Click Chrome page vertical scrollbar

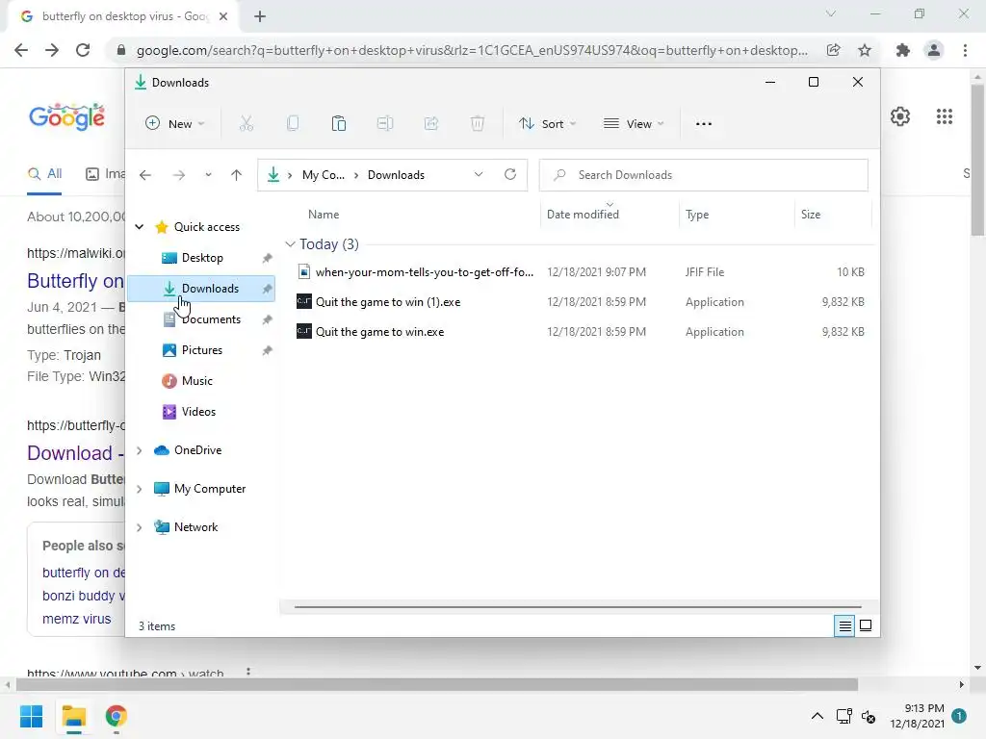click(x=977, y=159)
